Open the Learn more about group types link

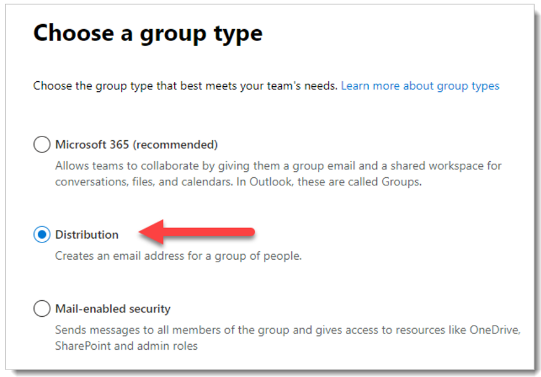coord(420,86)
